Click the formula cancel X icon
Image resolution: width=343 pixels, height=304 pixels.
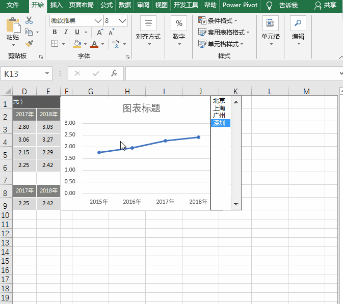point(77,74)
